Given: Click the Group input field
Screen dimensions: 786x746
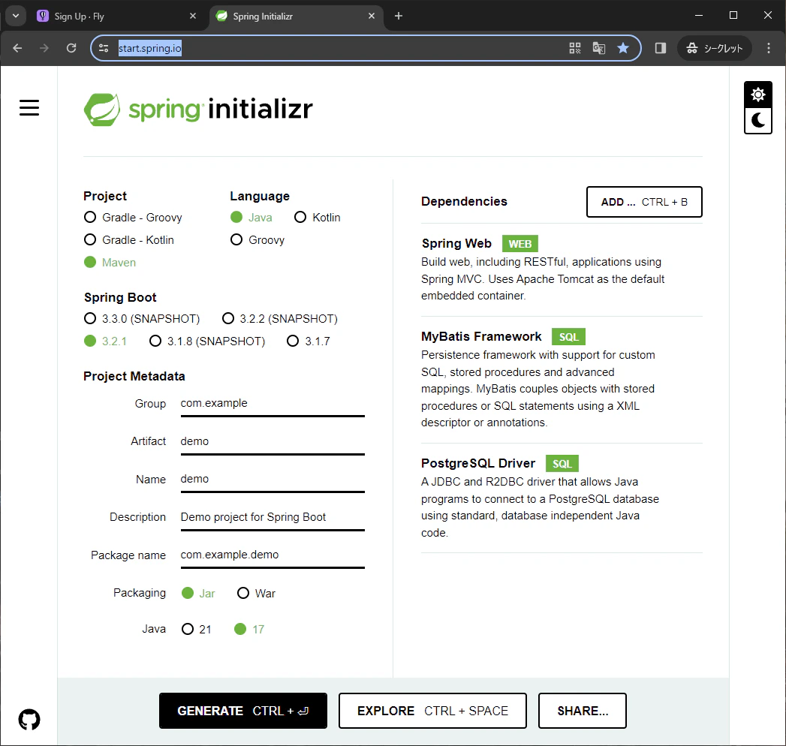Looking at the screenshot, I should [x=273, y=404].
